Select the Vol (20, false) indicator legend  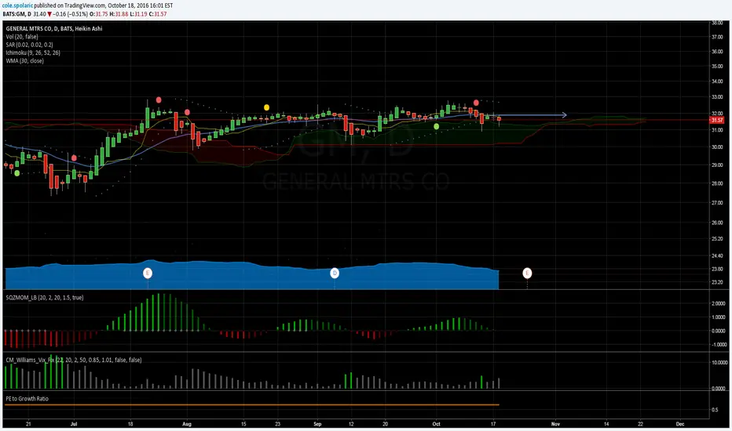(22, 37)
